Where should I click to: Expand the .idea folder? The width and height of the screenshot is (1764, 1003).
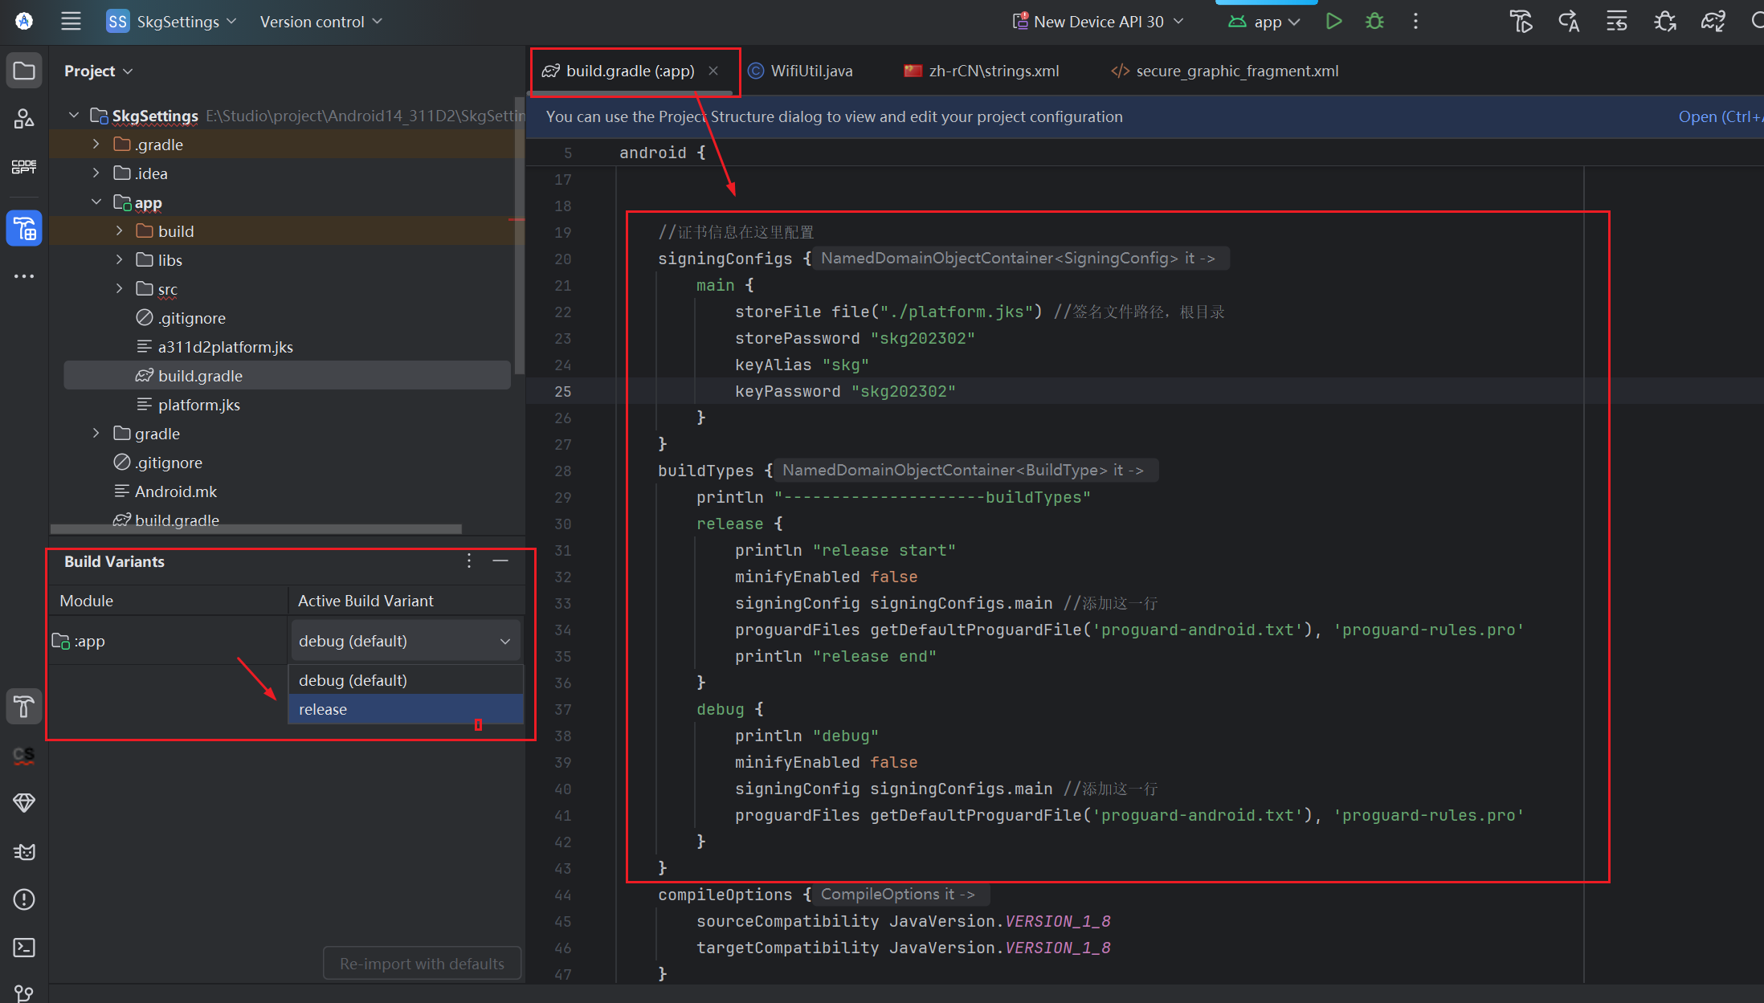coord(96,173)
